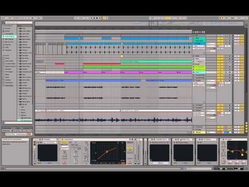Open the first I/O dropdown of the large audio track
Image resolution: width=249 pixels, height=187 pixels.
[199, 83]
